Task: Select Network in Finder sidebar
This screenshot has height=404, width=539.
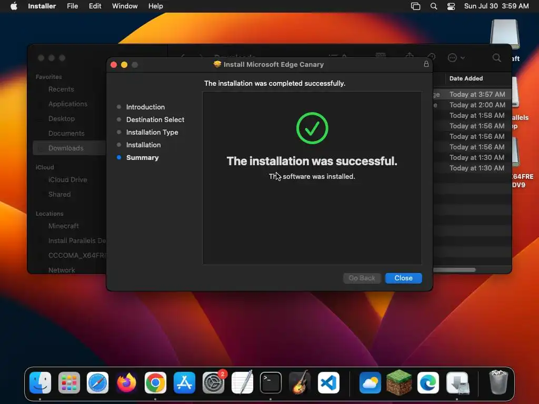Action: pos(62,270)
